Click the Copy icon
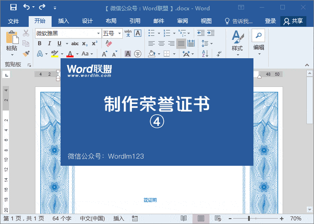The height and width of the screenshot is (224, 314). tap(26, 43)
